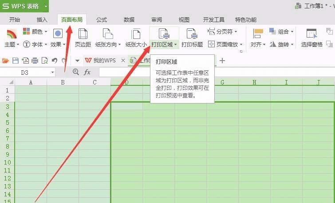Image resolution: width=335 pixels, height=203 pixels.
Task: Switch to the 公式 tab
Action: (x=102, y=20)
